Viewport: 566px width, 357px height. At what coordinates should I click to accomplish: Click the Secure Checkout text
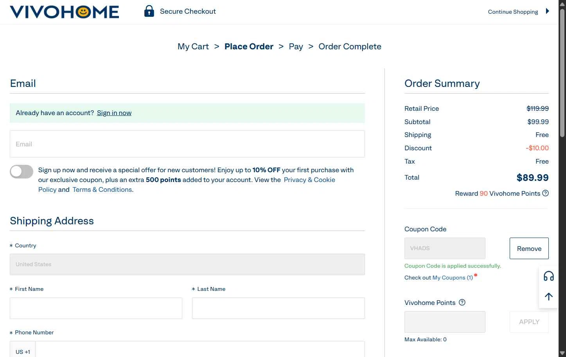(188, 11)
